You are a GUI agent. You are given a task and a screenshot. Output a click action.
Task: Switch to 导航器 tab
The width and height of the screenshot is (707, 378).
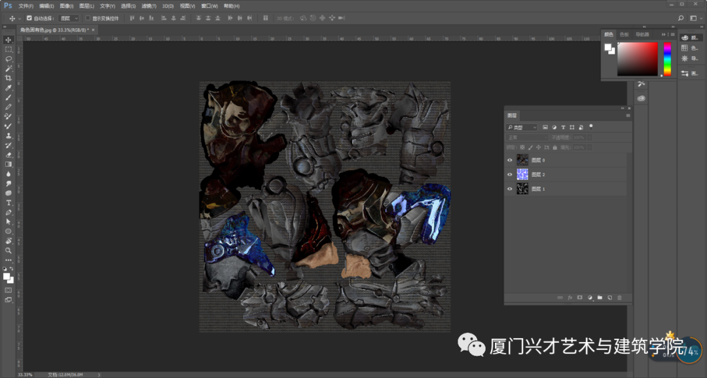(642, 34)
